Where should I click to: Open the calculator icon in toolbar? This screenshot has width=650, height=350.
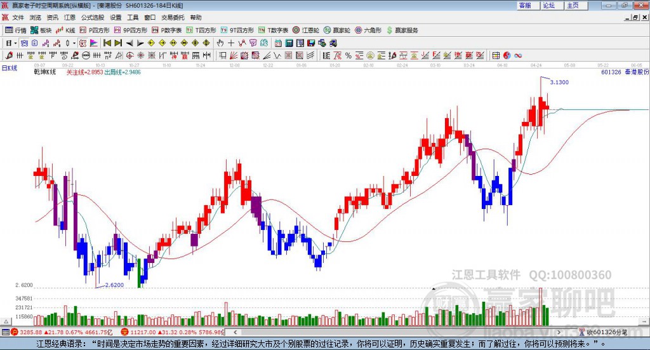point(289,43)
